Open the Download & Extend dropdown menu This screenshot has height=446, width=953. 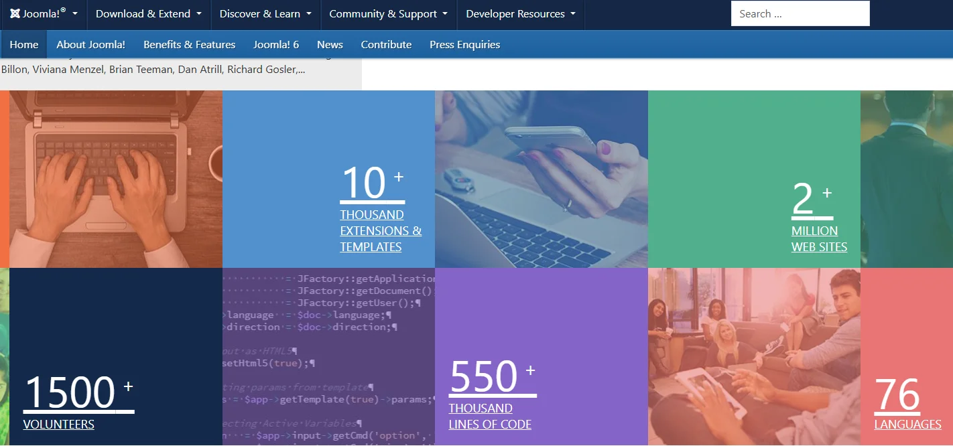[x=148, y=12]
